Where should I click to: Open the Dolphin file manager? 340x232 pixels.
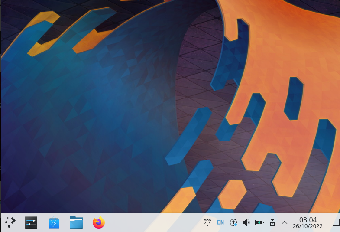tap(76, 222)
